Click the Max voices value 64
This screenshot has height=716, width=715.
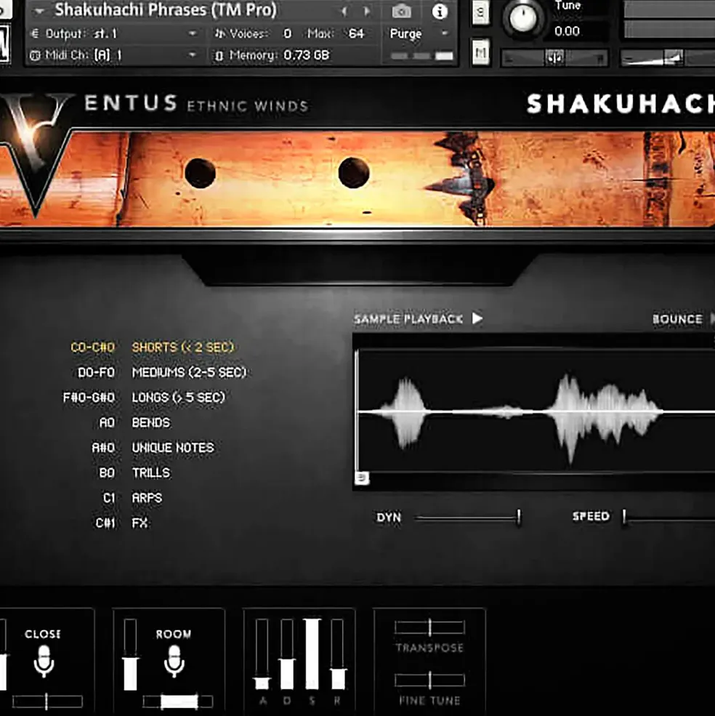355,33
